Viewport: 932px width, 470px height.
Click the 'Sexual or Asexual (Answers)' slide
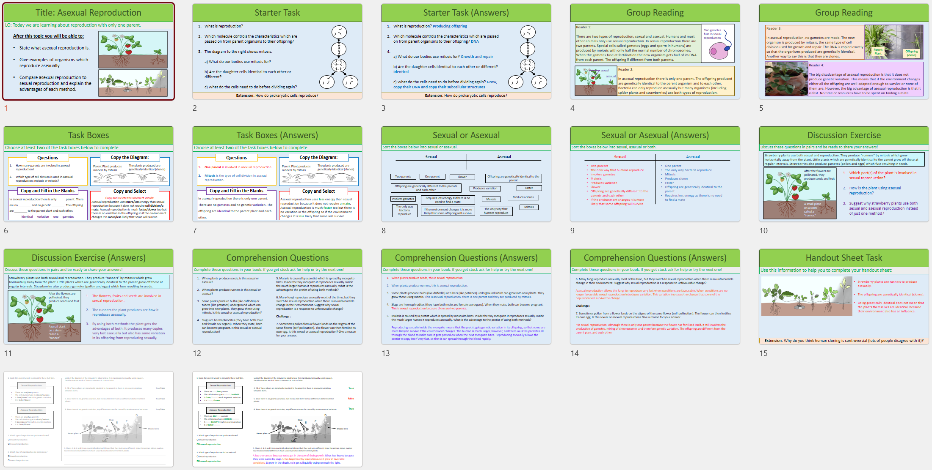point(655,174)
